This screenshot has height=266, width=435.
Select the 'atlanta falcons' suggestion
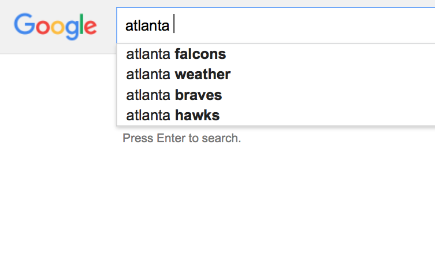point(176,54)
